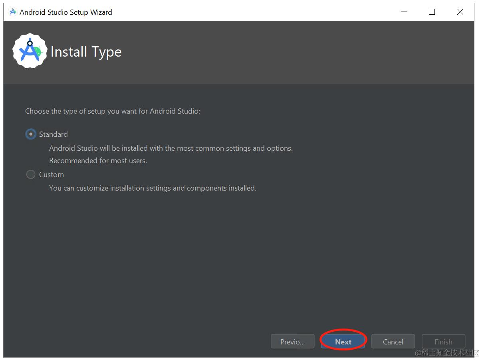Click the "Choose the type of setup" prompt
The image size is (482, 360).
[113, 111]
